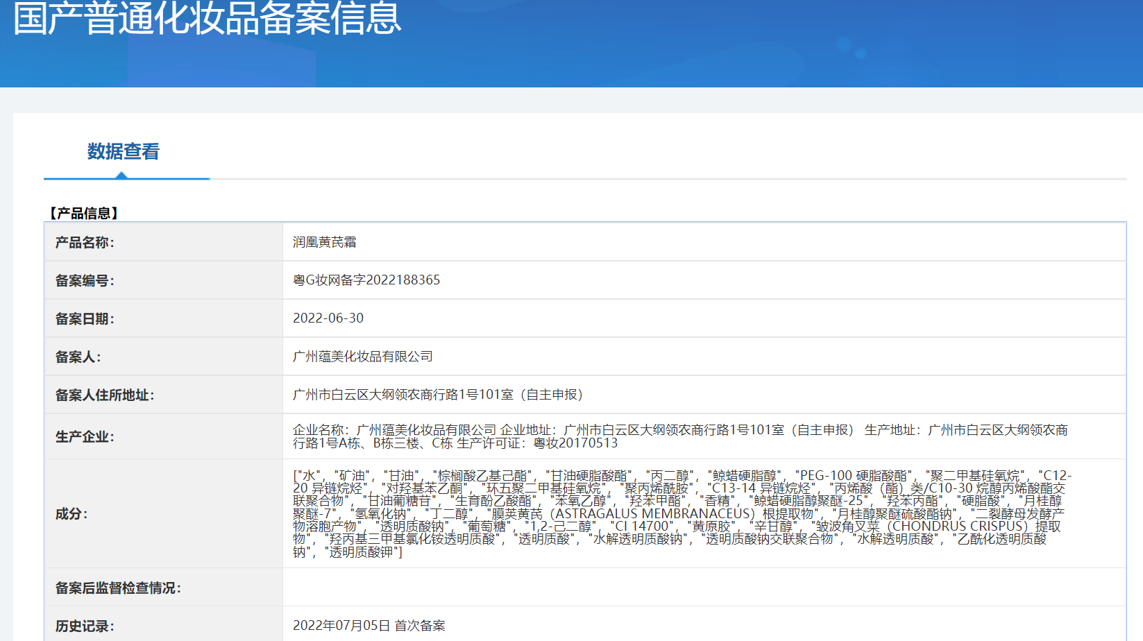Image resolution: width=1143 pixels, height=641 pixels.
Task: Open the 数据查看 tab
Action: pos(124,151)
